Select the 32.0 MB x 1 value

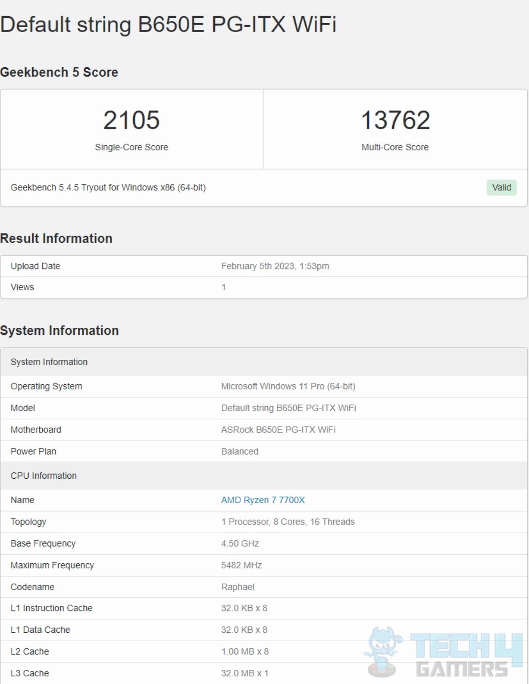point(245,673)
